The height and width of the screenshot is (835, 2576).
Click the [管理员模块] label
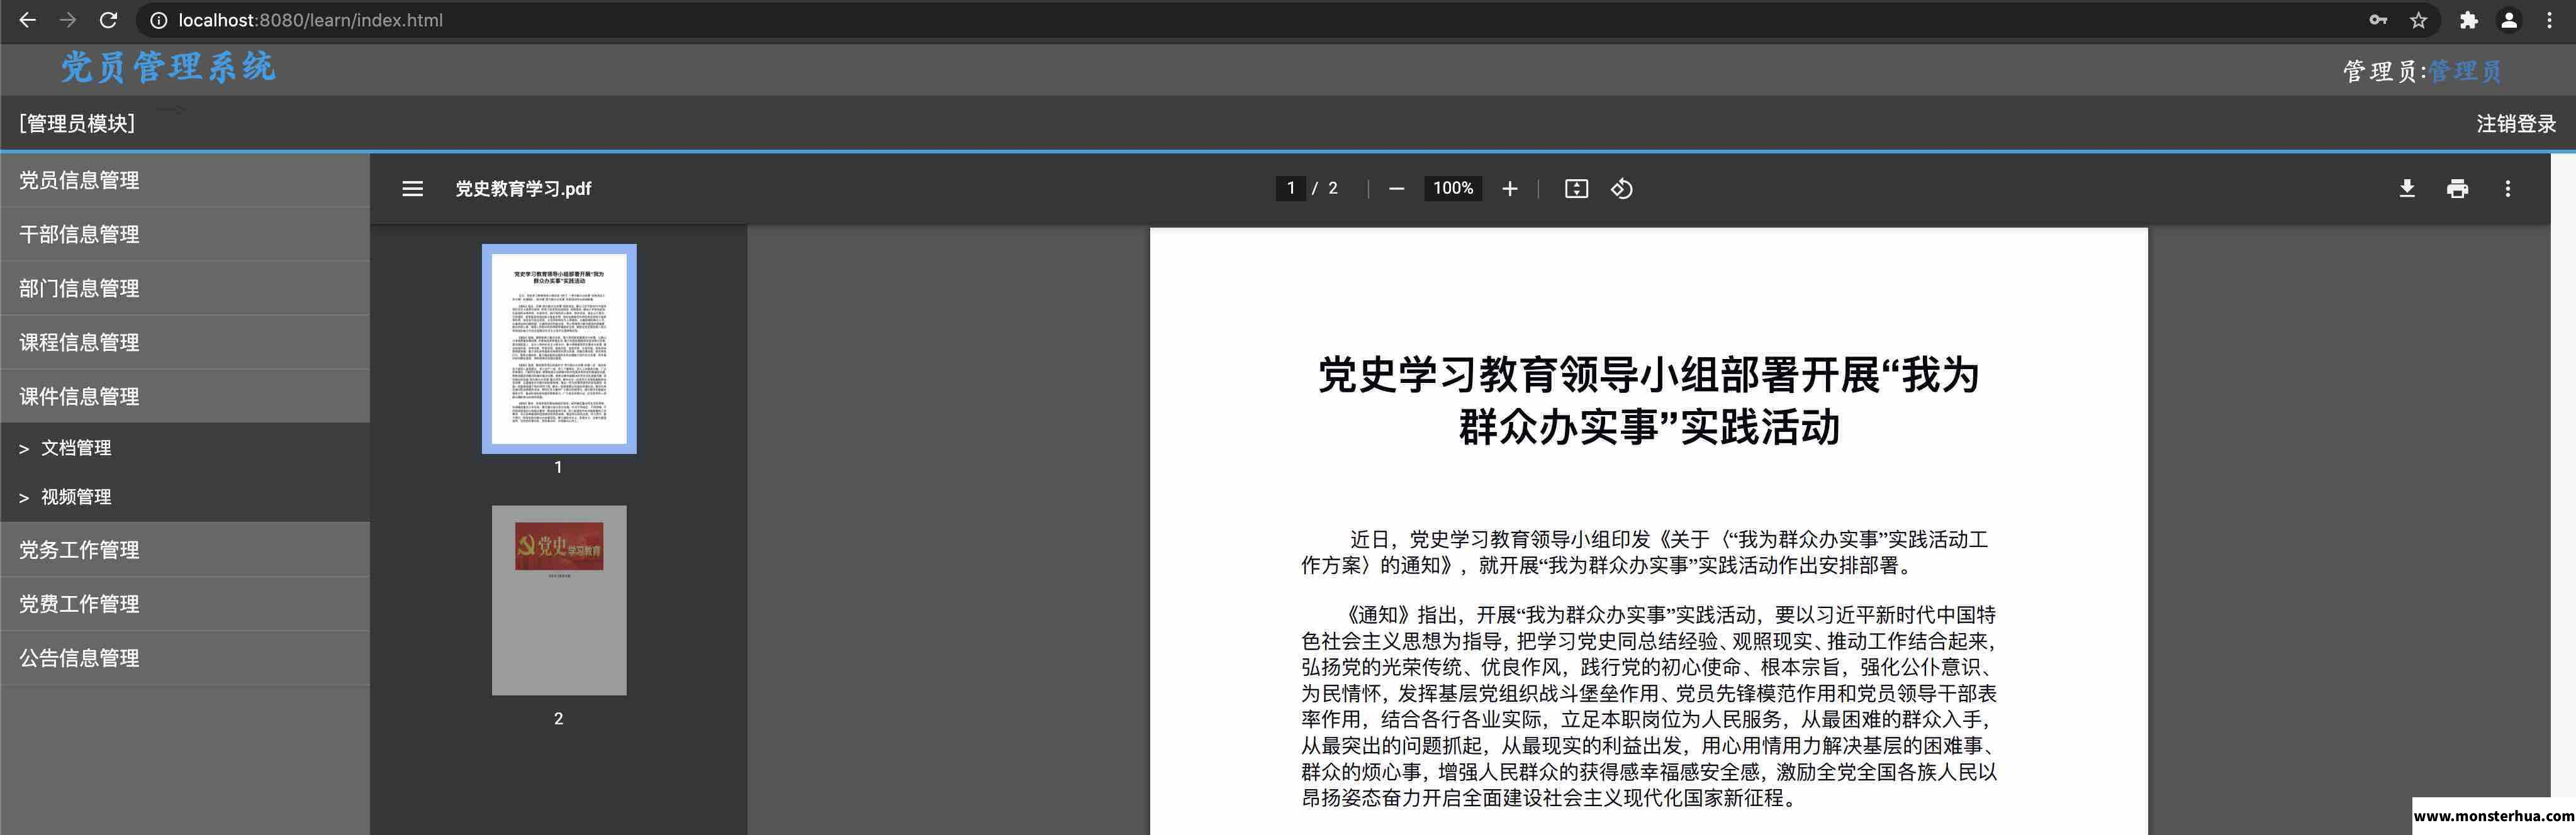(x=77, y=123)
